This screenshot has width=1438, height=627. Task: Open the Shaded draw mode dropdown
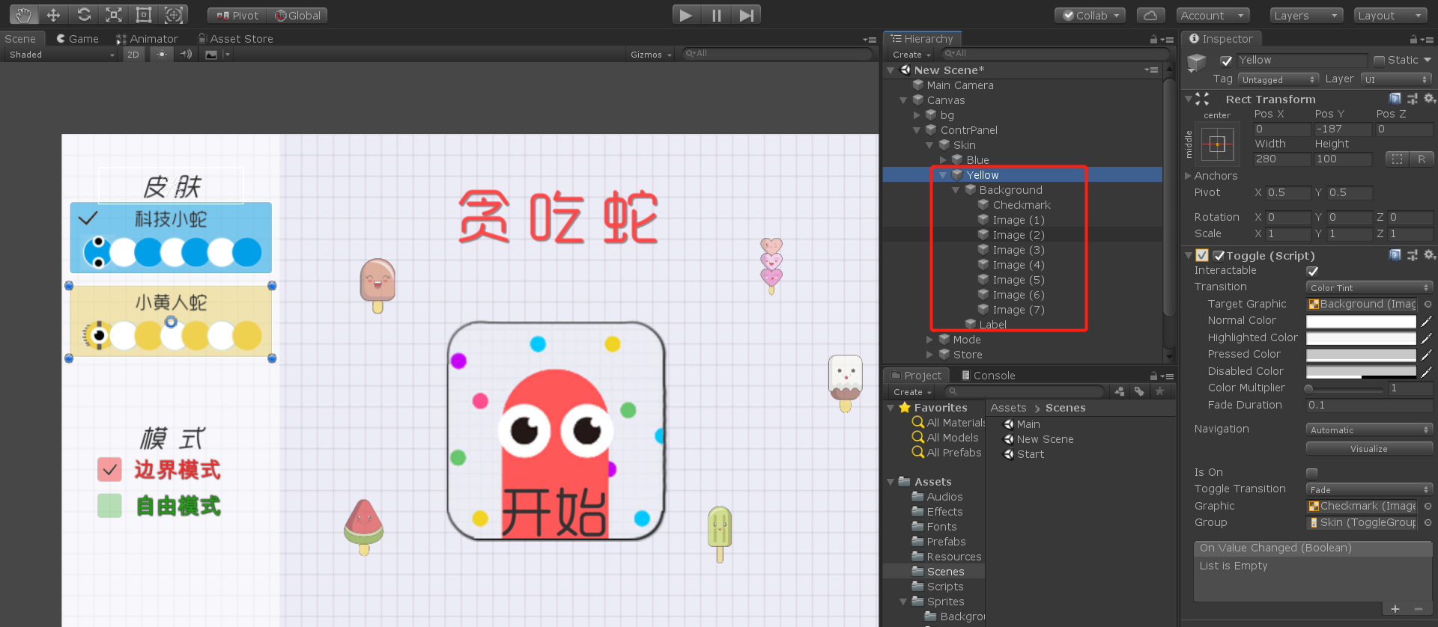(x=61, y=55)
